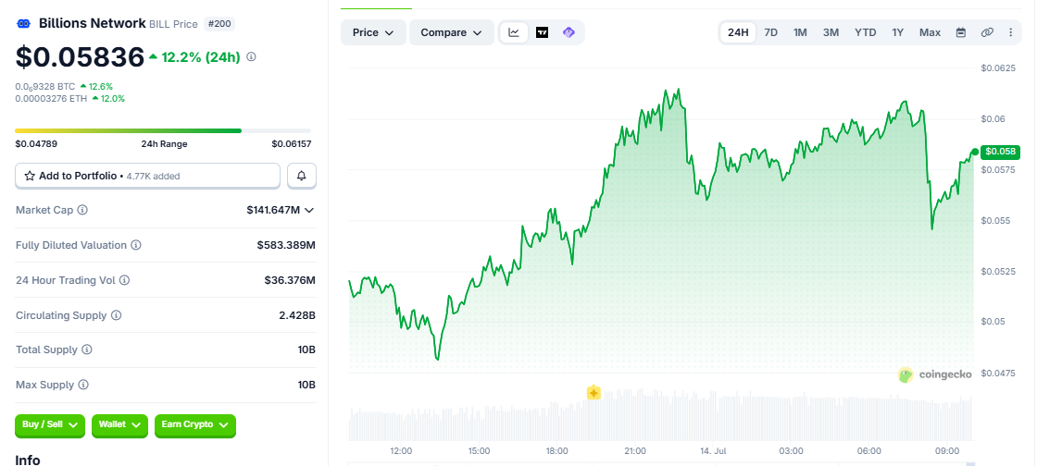Click the Billions Network coin logo icon
Viewport: 1037px width, 466px height.
click(24, 24)
